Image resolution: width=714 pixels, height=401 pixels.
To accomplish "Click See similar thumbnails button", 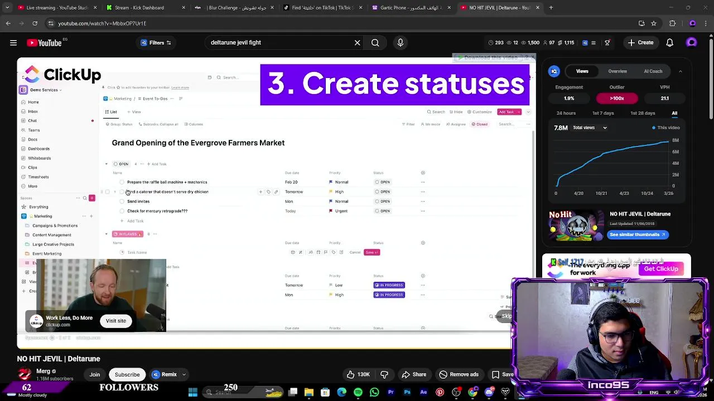I will tap(638, 234).
